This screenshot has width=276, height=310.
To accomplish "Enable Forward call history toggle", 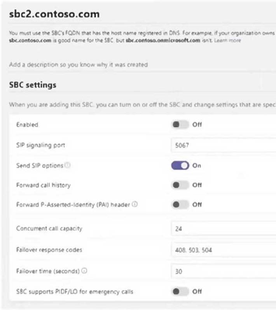I will click(x=180, y=185).
